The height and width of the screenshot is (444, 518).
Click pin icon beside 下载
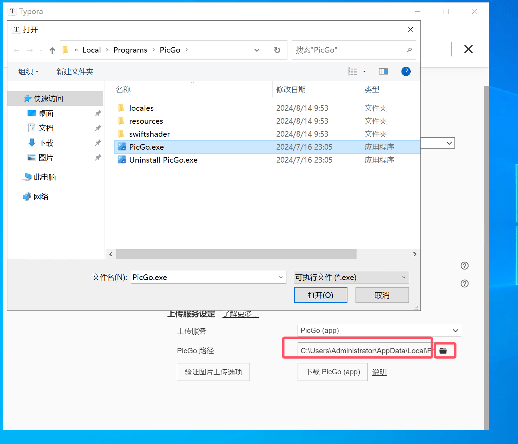click(98, 143)
